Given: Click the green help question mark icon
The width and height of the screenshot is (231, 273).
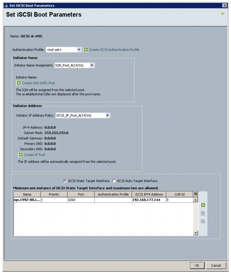Looking at the screenshot, I should click(x=223, y=13).
